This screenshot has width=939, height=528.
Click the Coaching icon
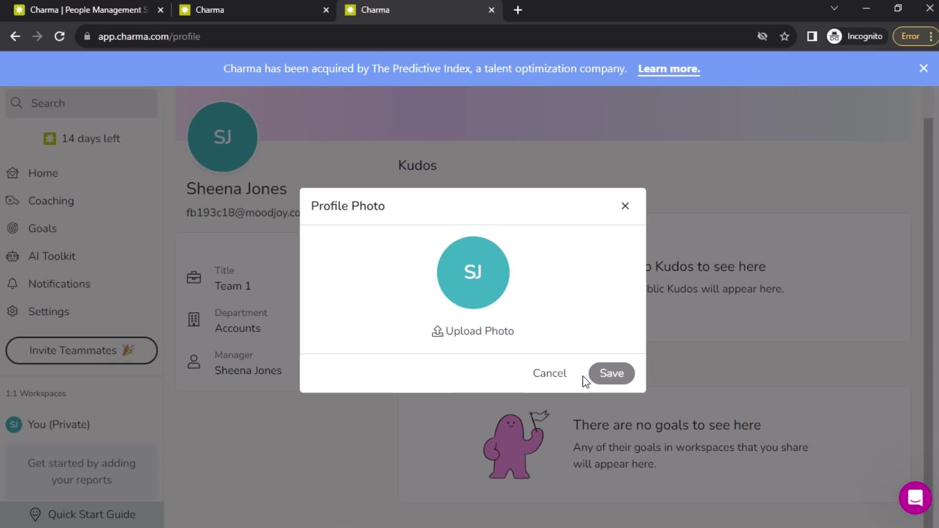(12, 200)
